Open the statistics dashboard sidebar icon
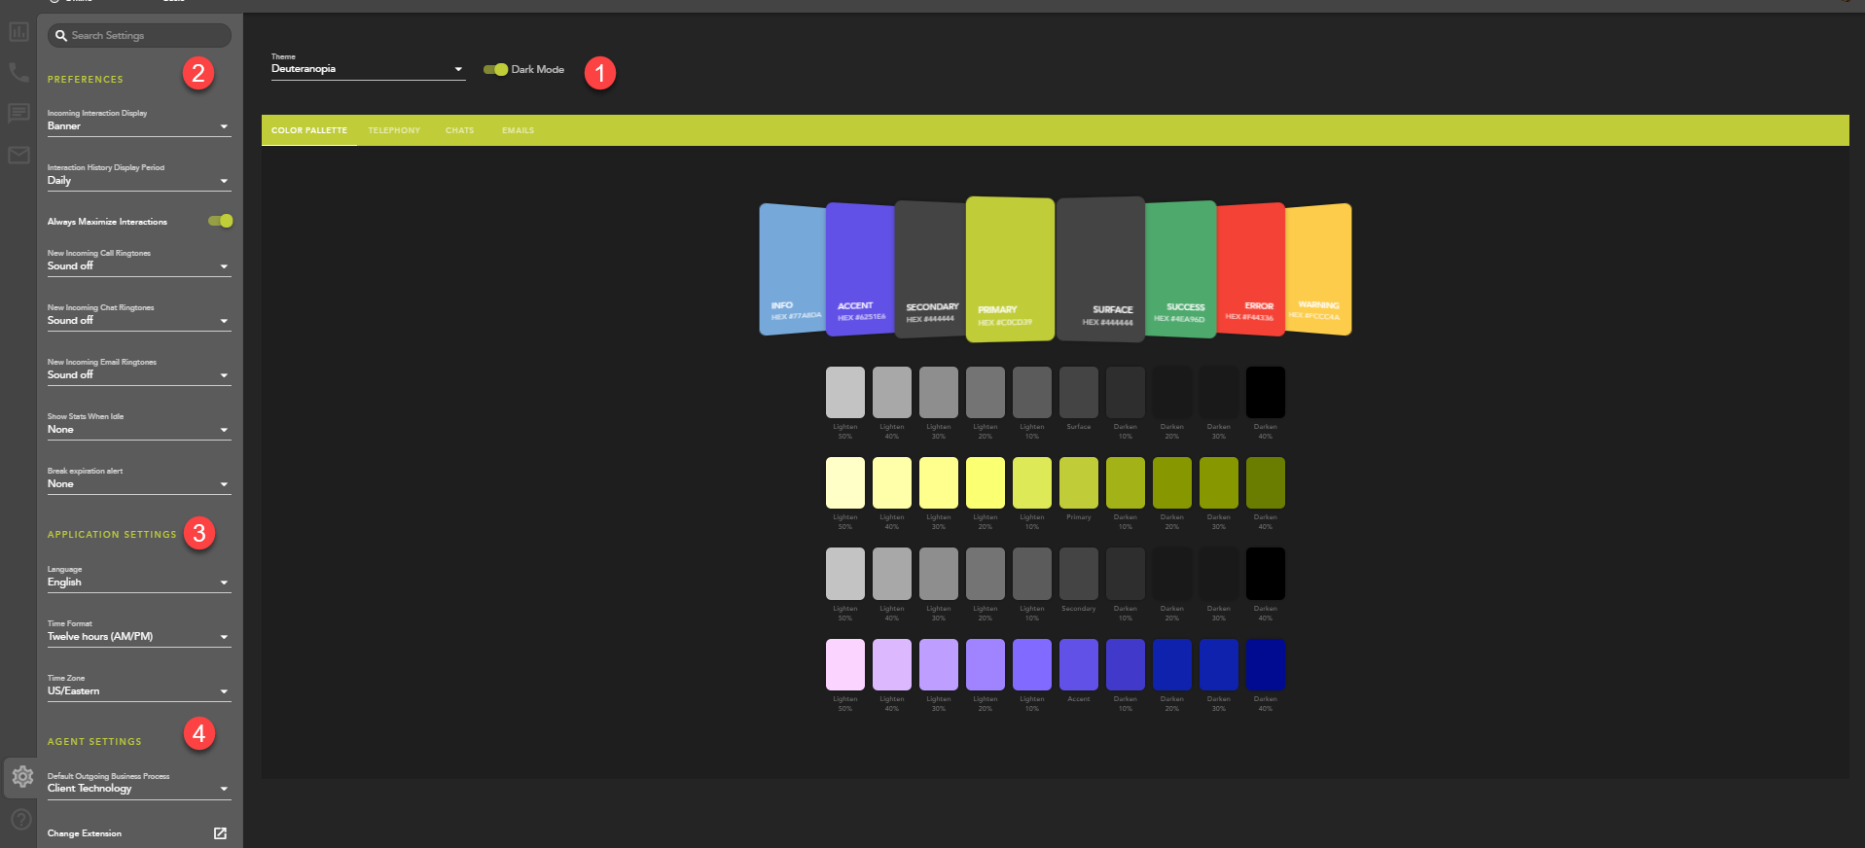 [x=18, y=32]
